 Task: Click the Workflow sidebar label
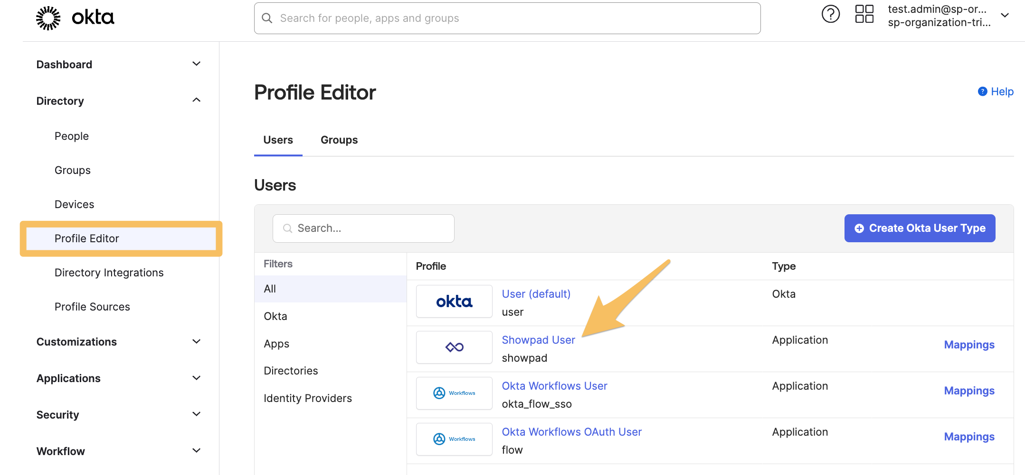(x=61, y=451)
